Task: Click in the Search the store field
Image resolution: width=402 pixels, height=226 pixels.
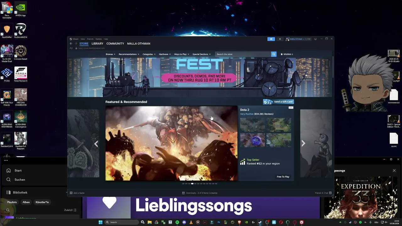Action: [x=243, y=54]
